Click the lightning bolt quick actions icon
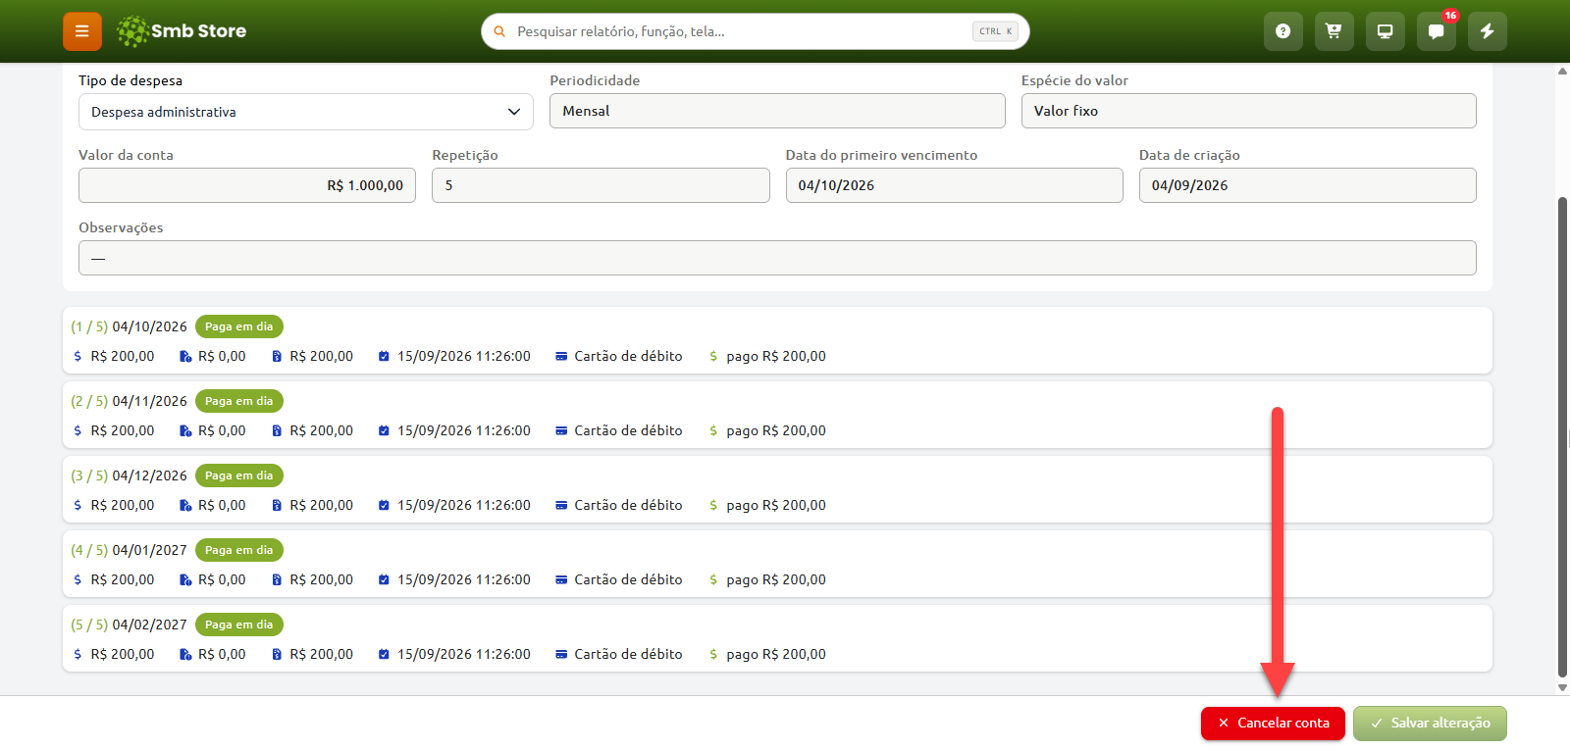This screenshot has width=1570, height=750. click(1488, 31)
